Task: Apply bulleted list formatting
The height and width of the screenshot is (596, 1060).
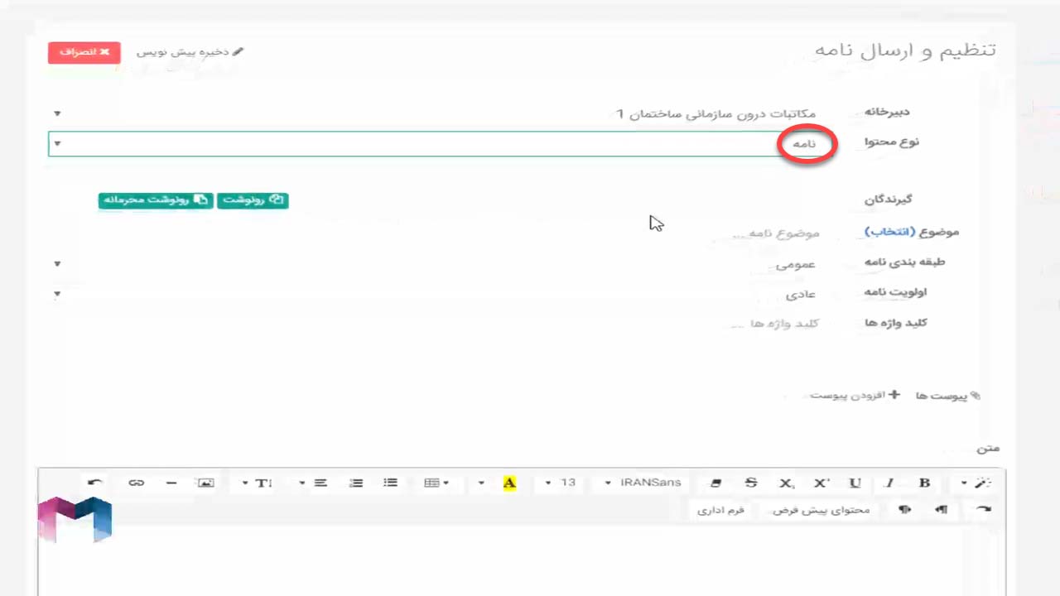Action: tap(391, 483)
